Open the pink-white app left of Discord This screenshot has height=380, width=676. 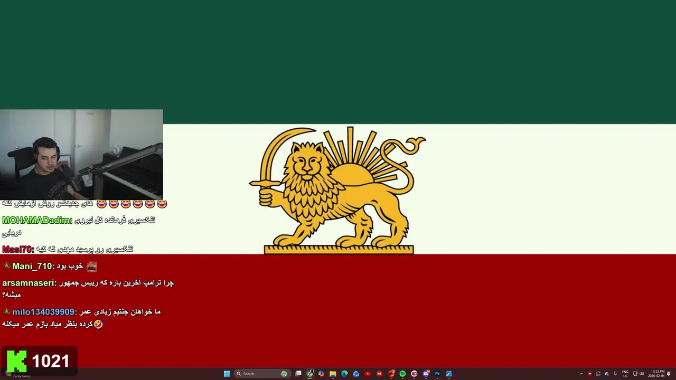tap(414, 374)
